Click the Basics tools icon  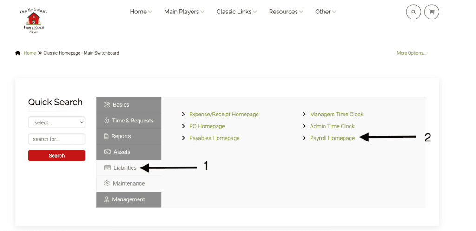(x=107, y=105)
